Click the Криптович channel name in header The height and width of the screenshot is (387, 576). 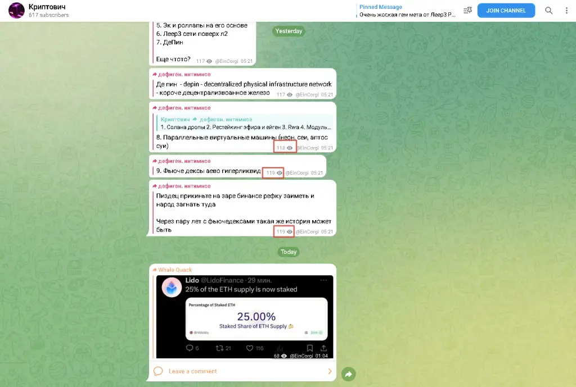click(47, 7)
